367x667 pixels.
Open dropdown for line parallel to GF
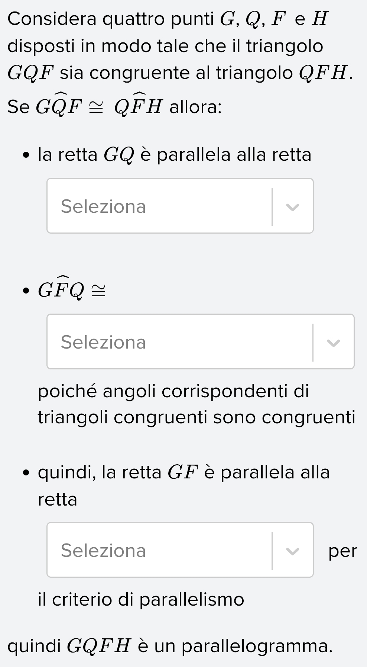[180, 550]
